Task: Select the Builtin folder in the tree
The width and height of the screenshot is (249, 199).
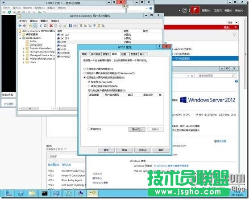Action: click(33, 41)
